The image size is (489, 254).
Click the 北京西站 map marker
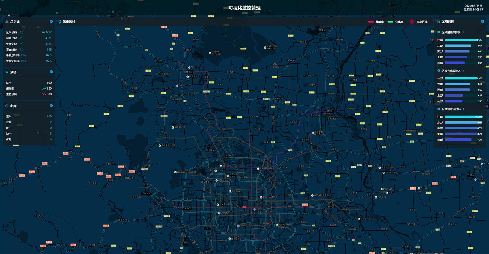(219, 213)
